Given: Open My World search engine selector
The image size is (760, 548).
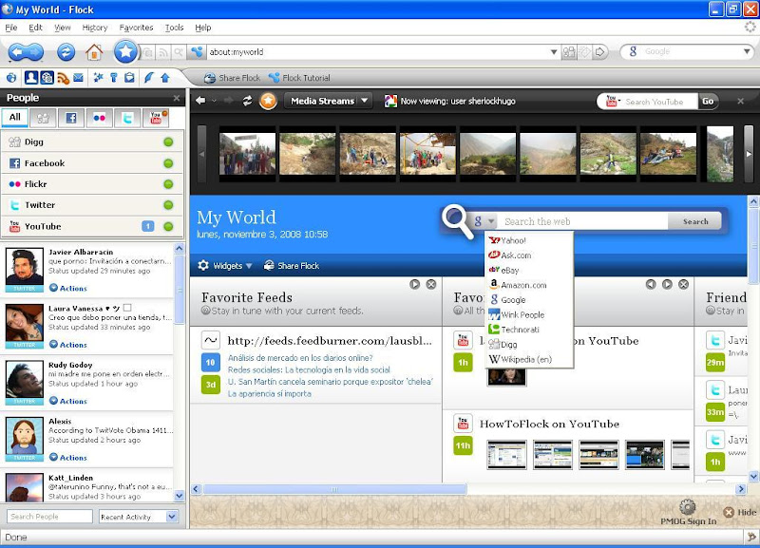Looking at the screenshot, I should point(484,221).
